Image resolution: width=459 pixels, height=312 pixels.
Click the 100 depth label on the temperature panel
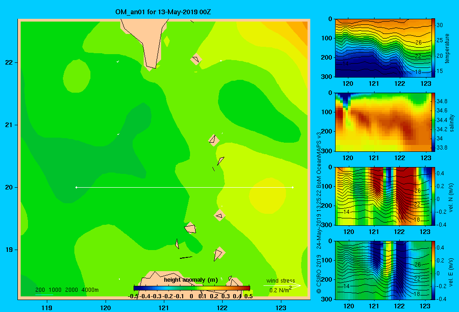point(328,38)
